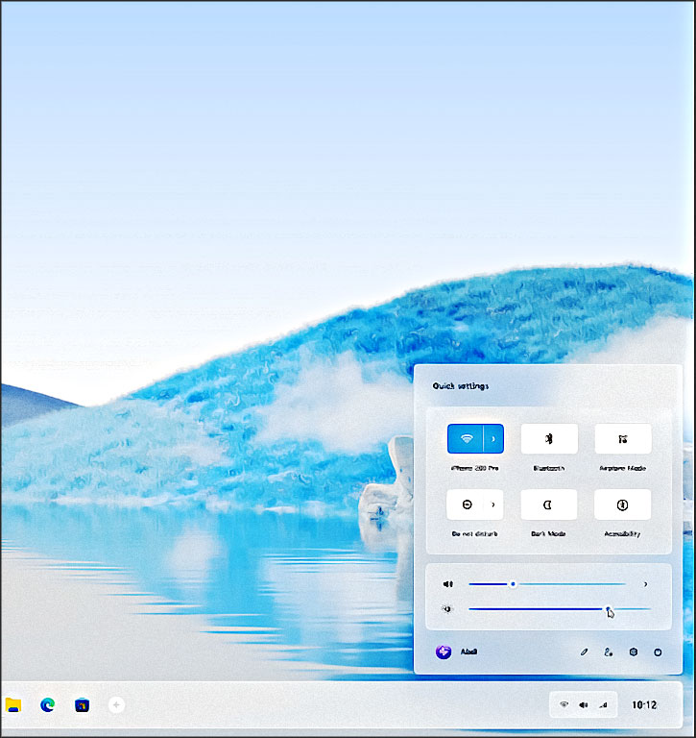
Task: Adjust the brightness slider
Action: click(x=560, y=609)
